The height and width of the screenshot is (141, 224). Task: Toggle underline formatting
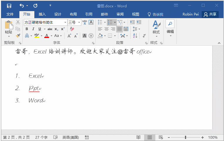[40, 29]
